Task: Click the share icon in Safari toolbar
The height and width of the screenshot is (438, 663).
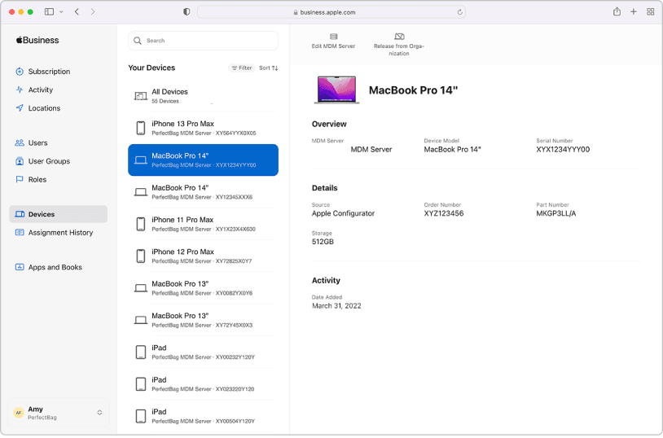Action: click(617, 11)
